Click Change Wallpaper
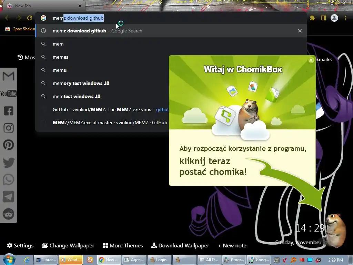Viewport: 353px width, 265px height. (x=68, y=245)
